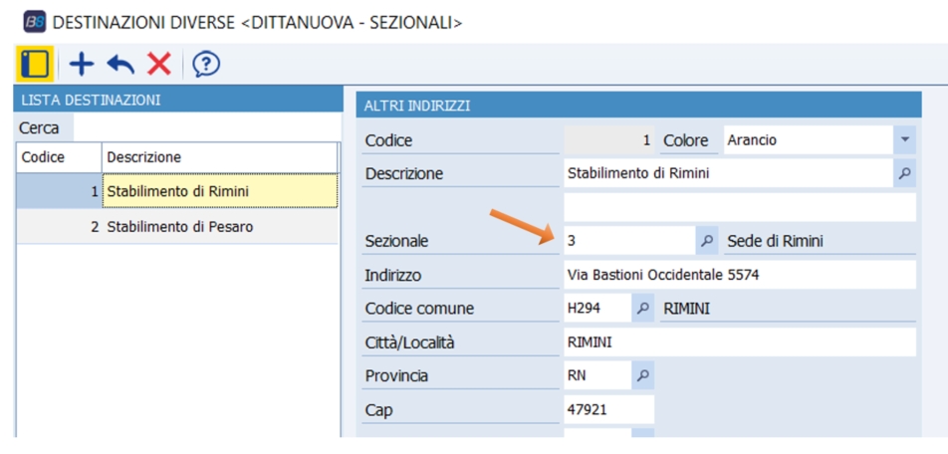Click the undo arrow toolbar icon

(x=120, y=65)
